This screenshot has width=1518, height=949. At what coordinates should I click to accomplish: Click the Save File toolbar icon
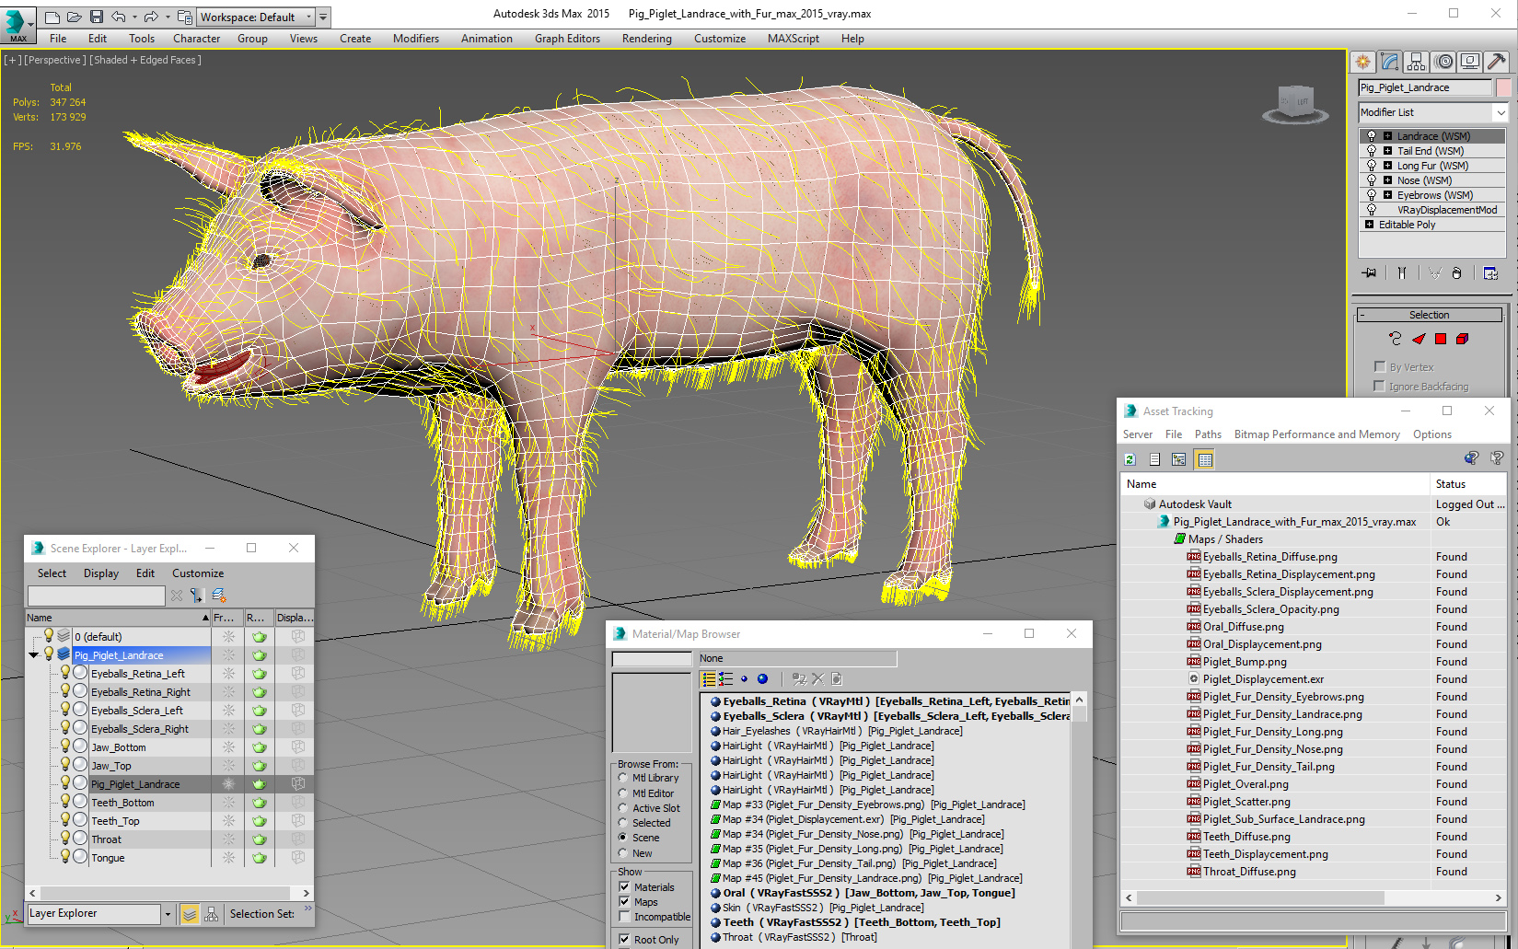pyautogui.click(x=96, y=17)
